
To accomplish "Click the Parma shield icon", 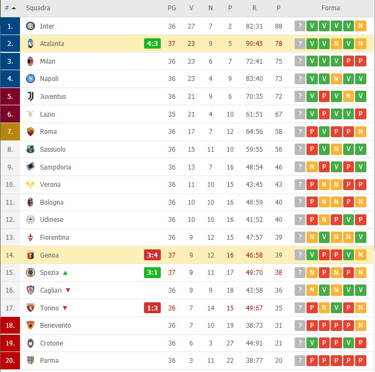I will (x=30, y=360).
